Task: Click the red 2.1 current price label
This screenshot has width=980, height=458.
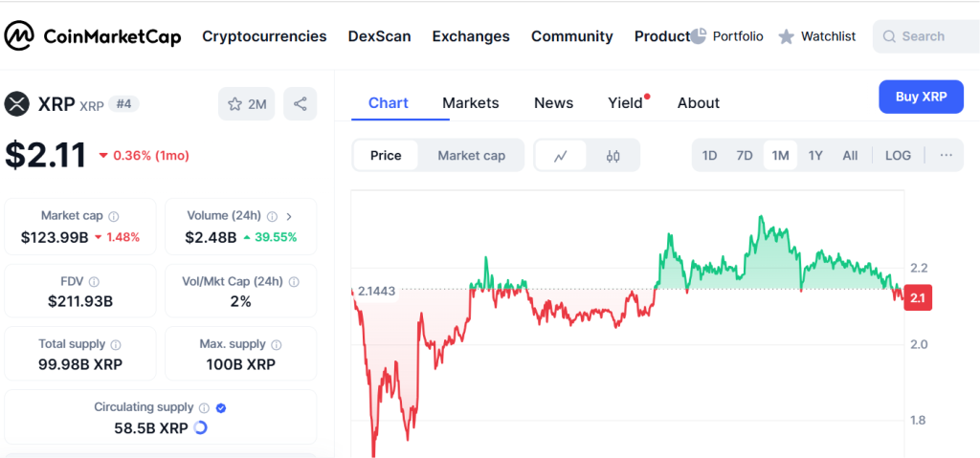Action: (x=918, y=298)
